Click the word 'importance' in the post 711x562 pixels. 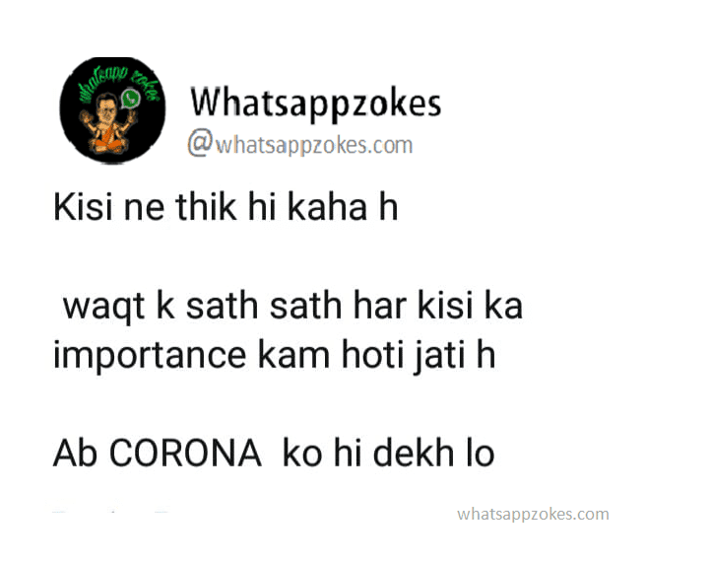(150, 356)
